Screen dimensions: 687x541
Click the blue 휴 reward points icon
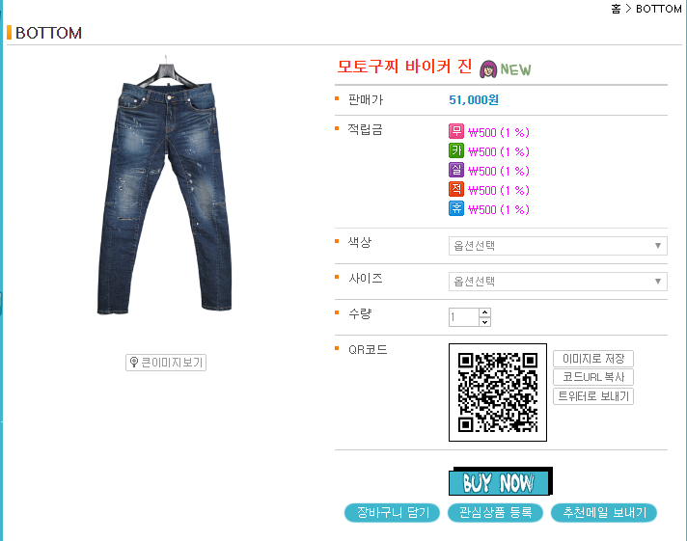pyautogui.click(x=456, y=208)
